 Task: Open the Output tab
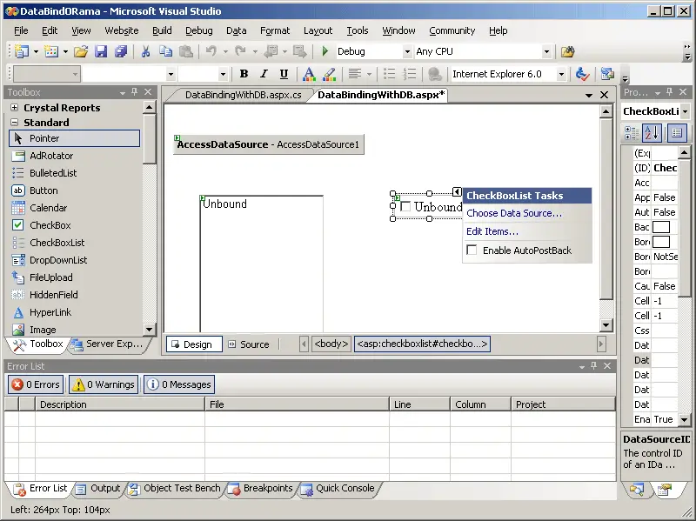[x=99, y=488]
